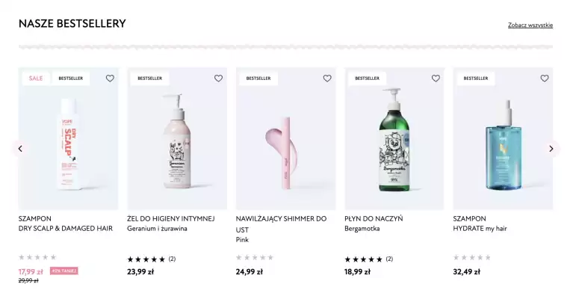This screenshot has width=573, height=299.
Task: Add Geranium intimate gel to wishlist
Action: pyautogui.click(x=218, y=78)
